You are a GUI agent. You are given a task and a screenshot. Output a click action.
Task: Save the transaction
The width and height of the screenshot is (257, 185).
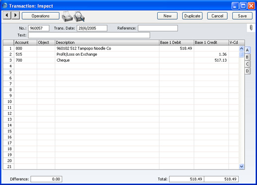coord(242,16)
